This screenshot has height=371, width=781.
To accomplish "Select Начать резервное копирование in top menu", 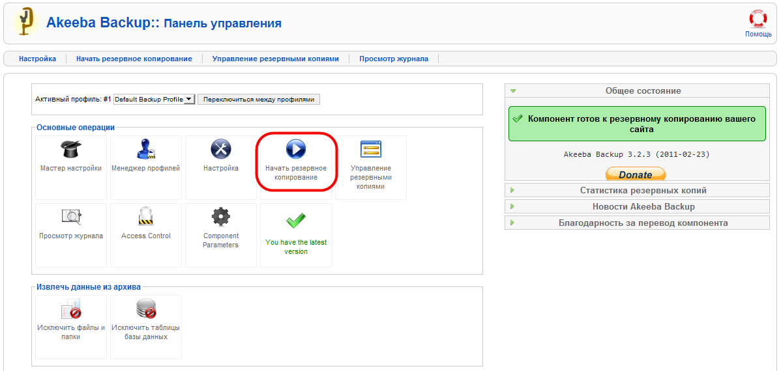I will point(134,59).
